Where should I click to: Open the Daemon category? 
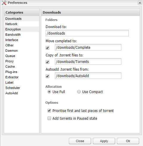(x=22, y=51)
